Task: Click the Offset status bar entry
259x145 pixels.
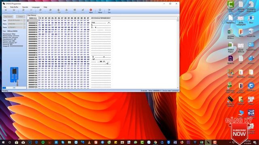Action: tap(155, 91)
